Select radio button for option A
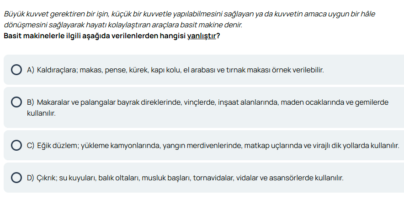 tap(16, 70)
